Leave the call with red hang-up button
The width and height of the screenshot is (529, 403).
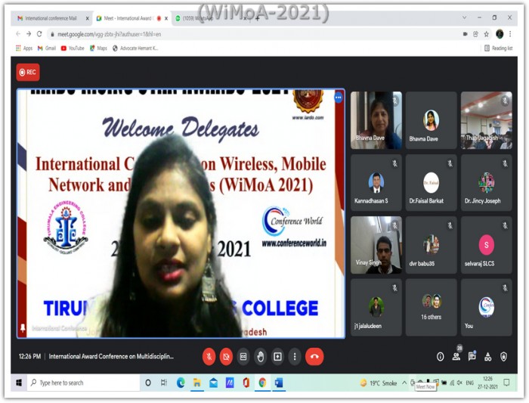point(314,356)
